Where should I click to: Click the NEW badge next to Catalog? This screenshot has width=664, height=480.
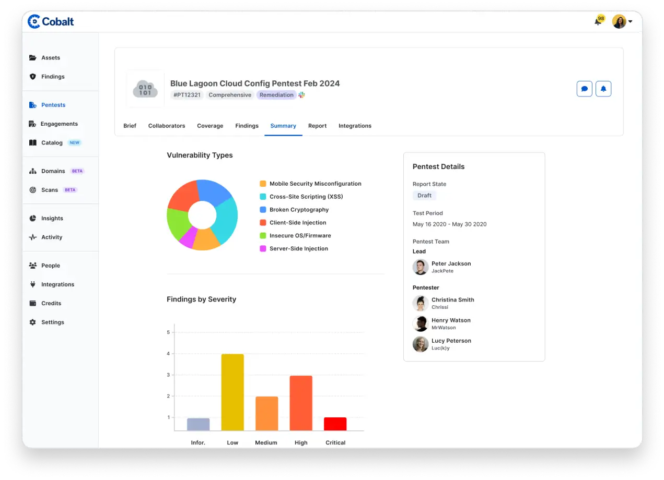click(x=75, y=142)
